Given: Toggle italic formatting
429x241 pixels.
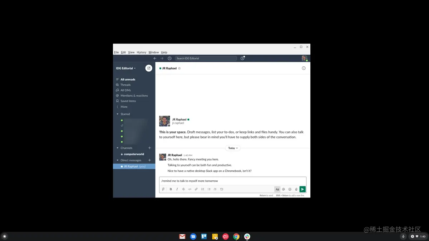Looking at the screenshot, I should (x=177, y=189).
